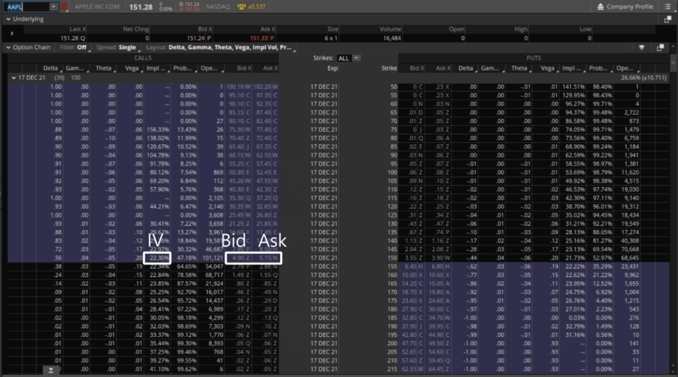Image resolution: width=678 pixels, height=377 pixels.
Task: Open the symbol selector dropdown arrow next to AAPL
Action: (x=54, y=7)
